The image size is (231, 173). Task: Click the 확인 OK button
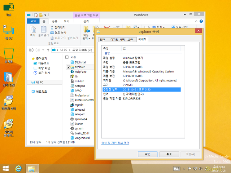click(148, 154)
